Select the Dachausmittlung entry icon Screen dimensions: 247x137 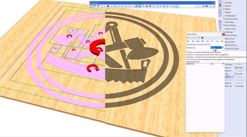[224, 19]
